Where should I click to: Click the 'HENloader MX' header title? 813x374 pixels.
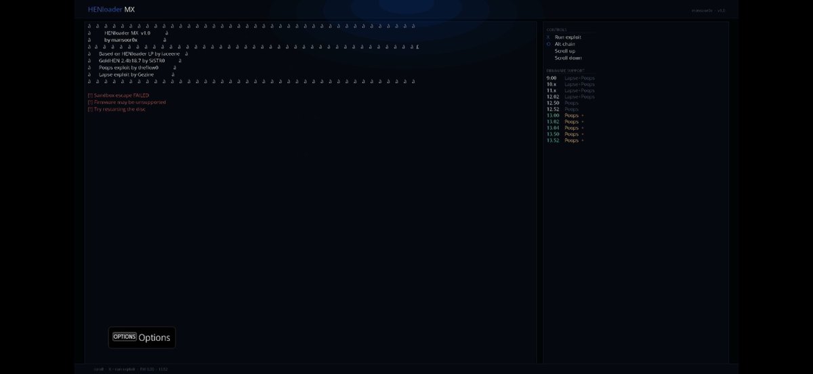click(111, 9)
